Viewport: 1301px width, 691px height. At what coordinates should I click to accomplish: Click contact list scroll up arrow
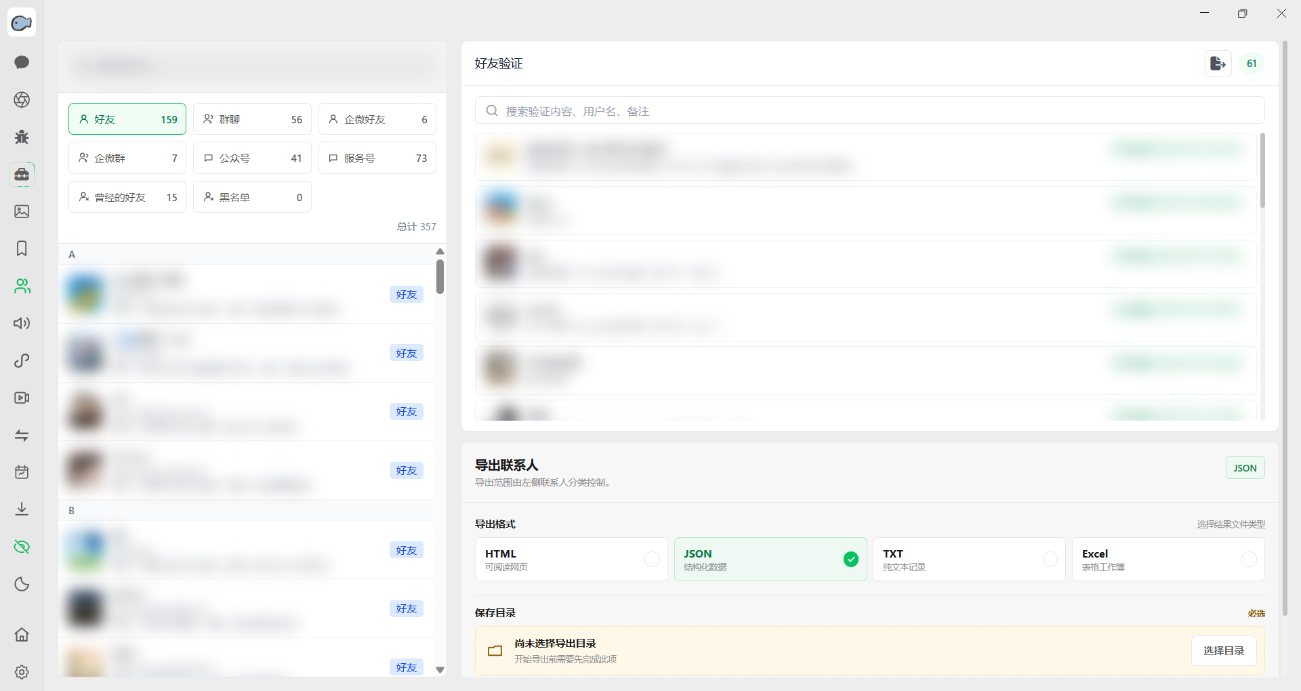440,251
